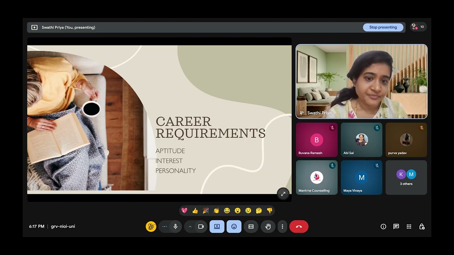This screenshot has height=255, width=454.
Task: Click the presenting screen icon beside Swathi Priya
Action: point(34,27)
